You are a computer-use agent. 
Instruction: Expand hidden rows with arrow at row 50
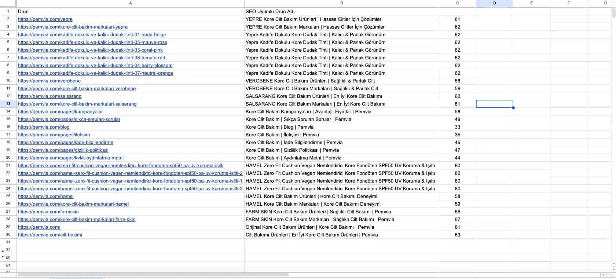tap(3, 257)
